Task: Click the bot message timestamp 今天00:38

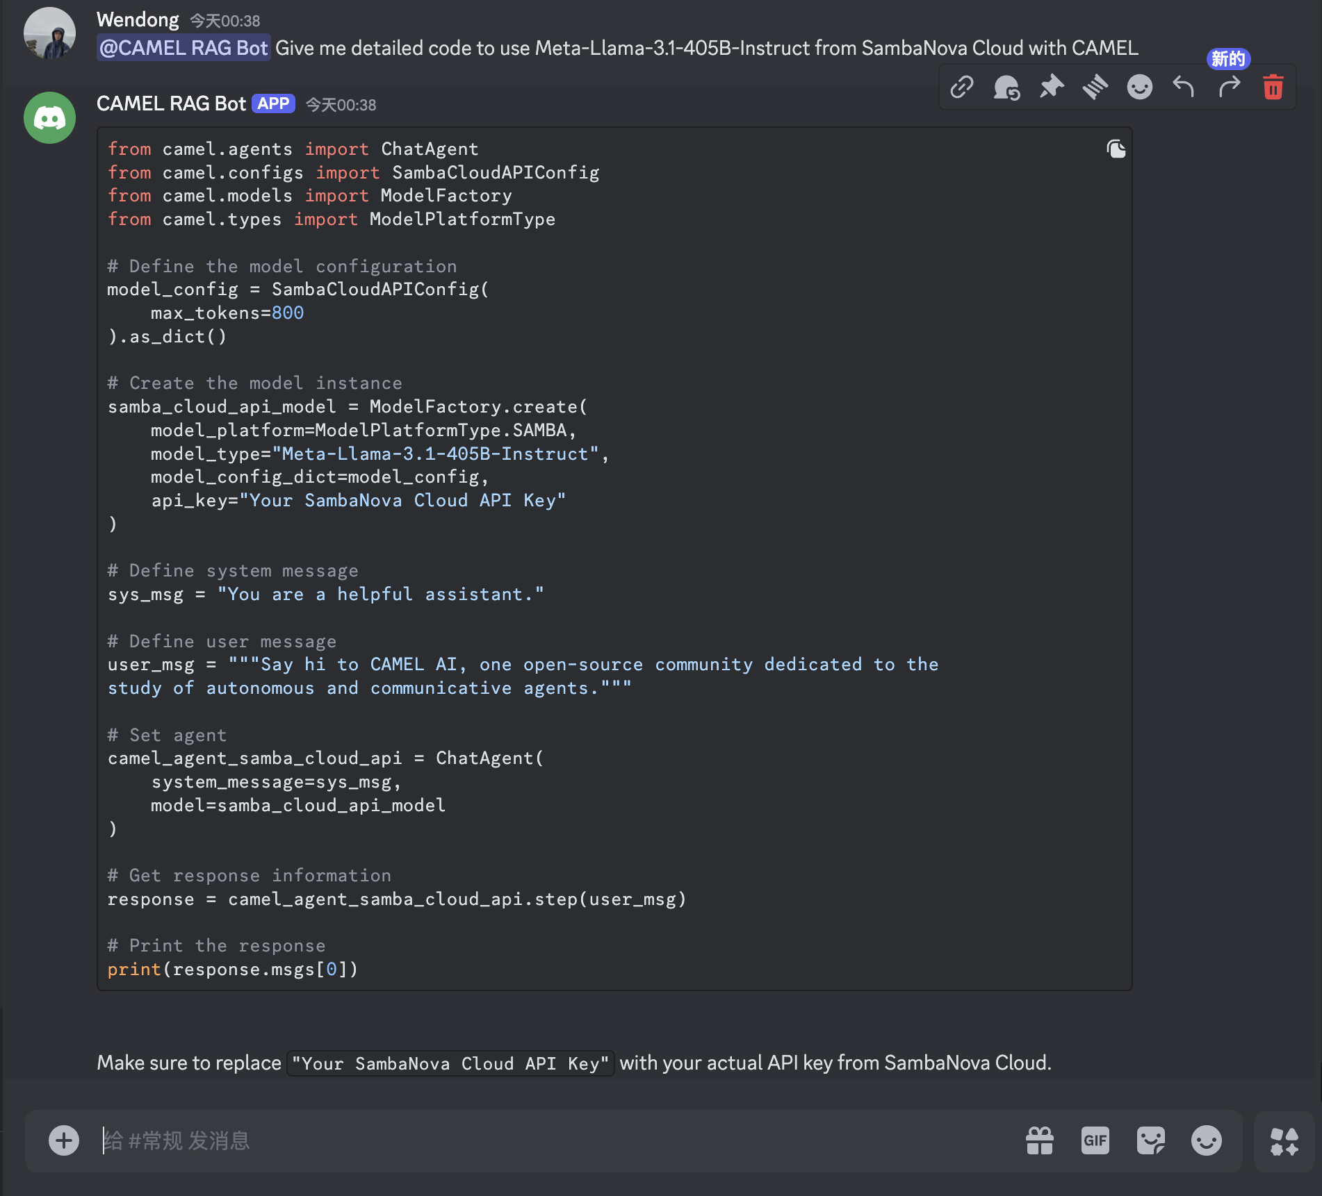Action: pyautogui.click(x=341, y=105)
